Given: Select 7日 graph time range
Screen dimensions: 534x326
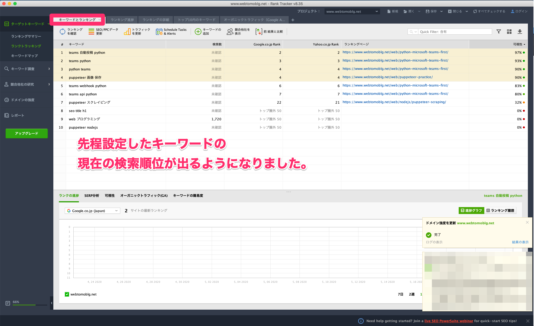Looking at the screenshot, I should (400, 294).
